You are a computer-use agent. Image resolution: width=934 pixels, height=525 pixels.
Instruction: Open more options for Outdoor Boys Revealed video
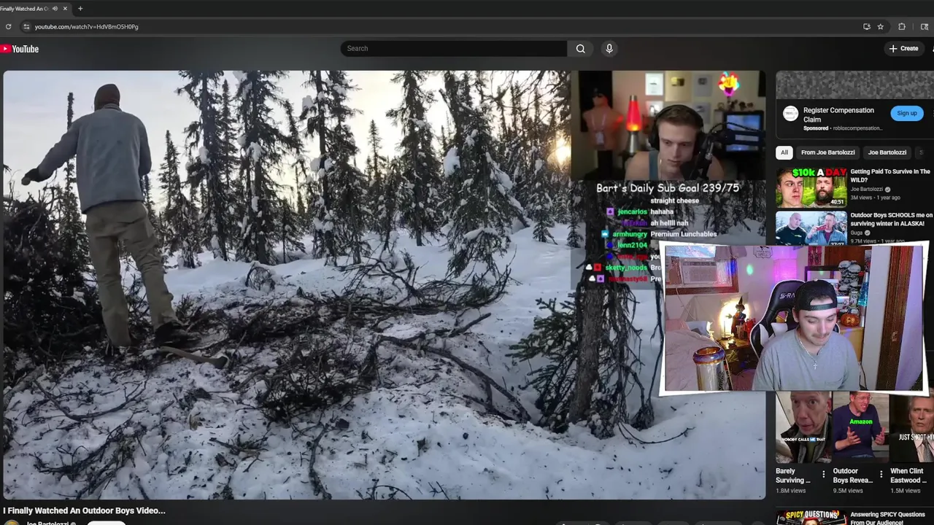pyautogui.click(x=881, y=475)
